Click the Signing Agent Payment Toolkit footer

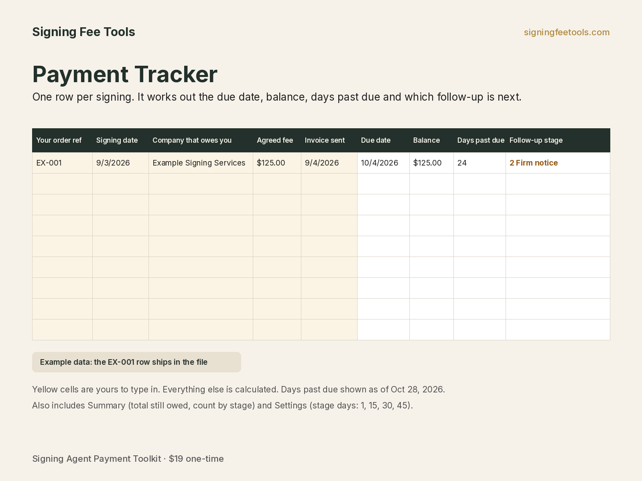click(128, 459)
